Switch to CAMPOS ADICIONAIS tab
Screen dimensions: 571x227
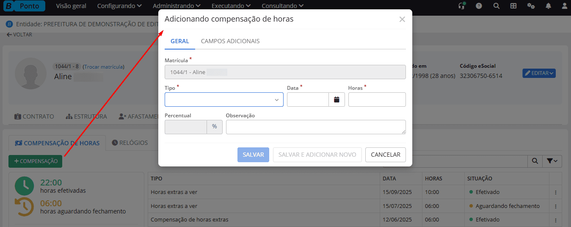tap(230, 41)
